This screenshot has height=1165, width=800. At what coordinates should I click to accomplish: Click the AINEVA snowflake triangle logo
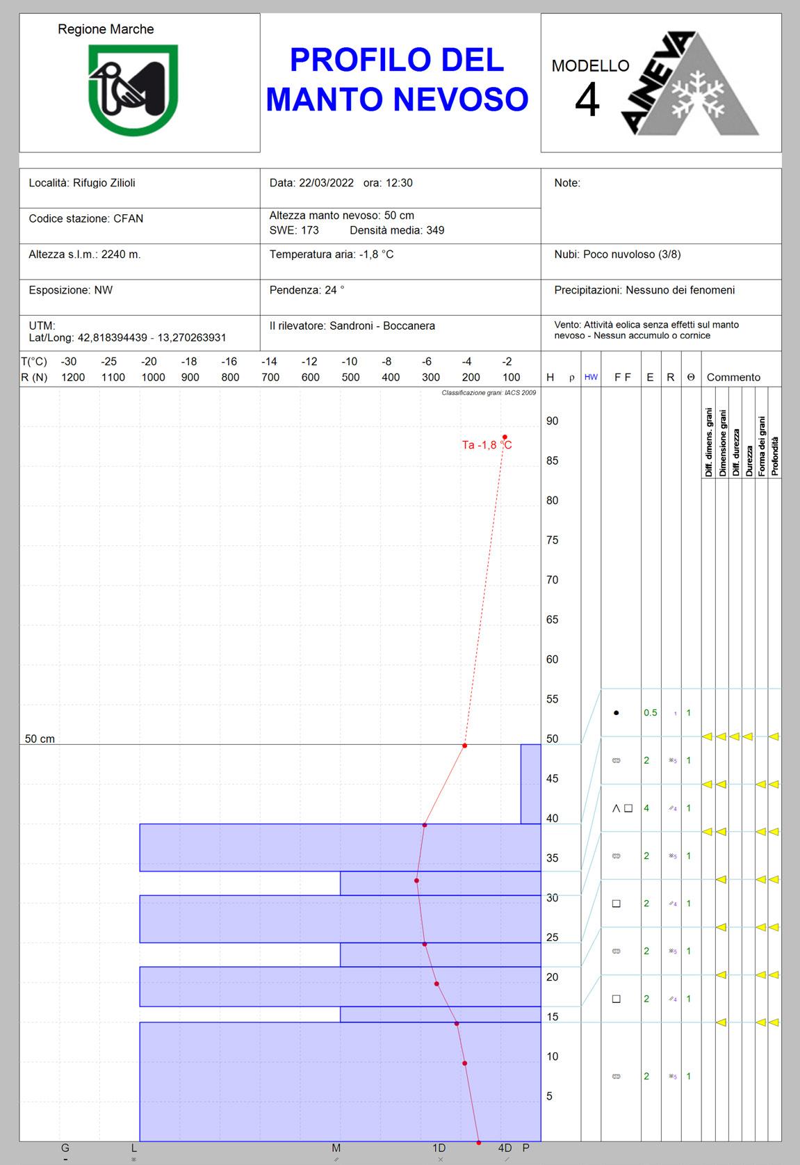689,83
